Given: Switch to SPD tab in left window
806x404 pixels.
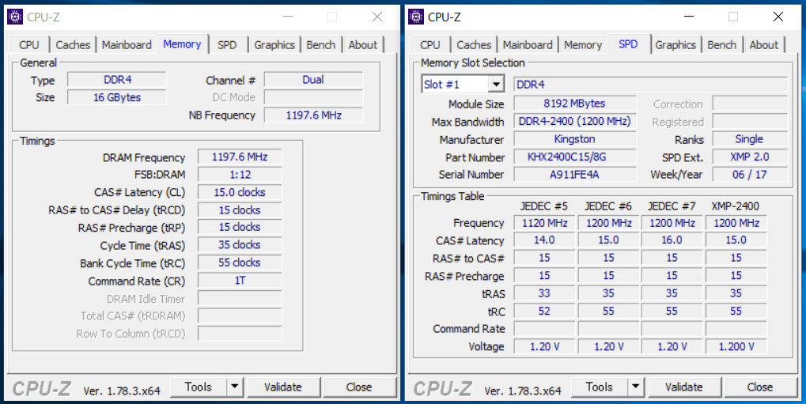Looking at the screenshot, I should coord(227,45).
